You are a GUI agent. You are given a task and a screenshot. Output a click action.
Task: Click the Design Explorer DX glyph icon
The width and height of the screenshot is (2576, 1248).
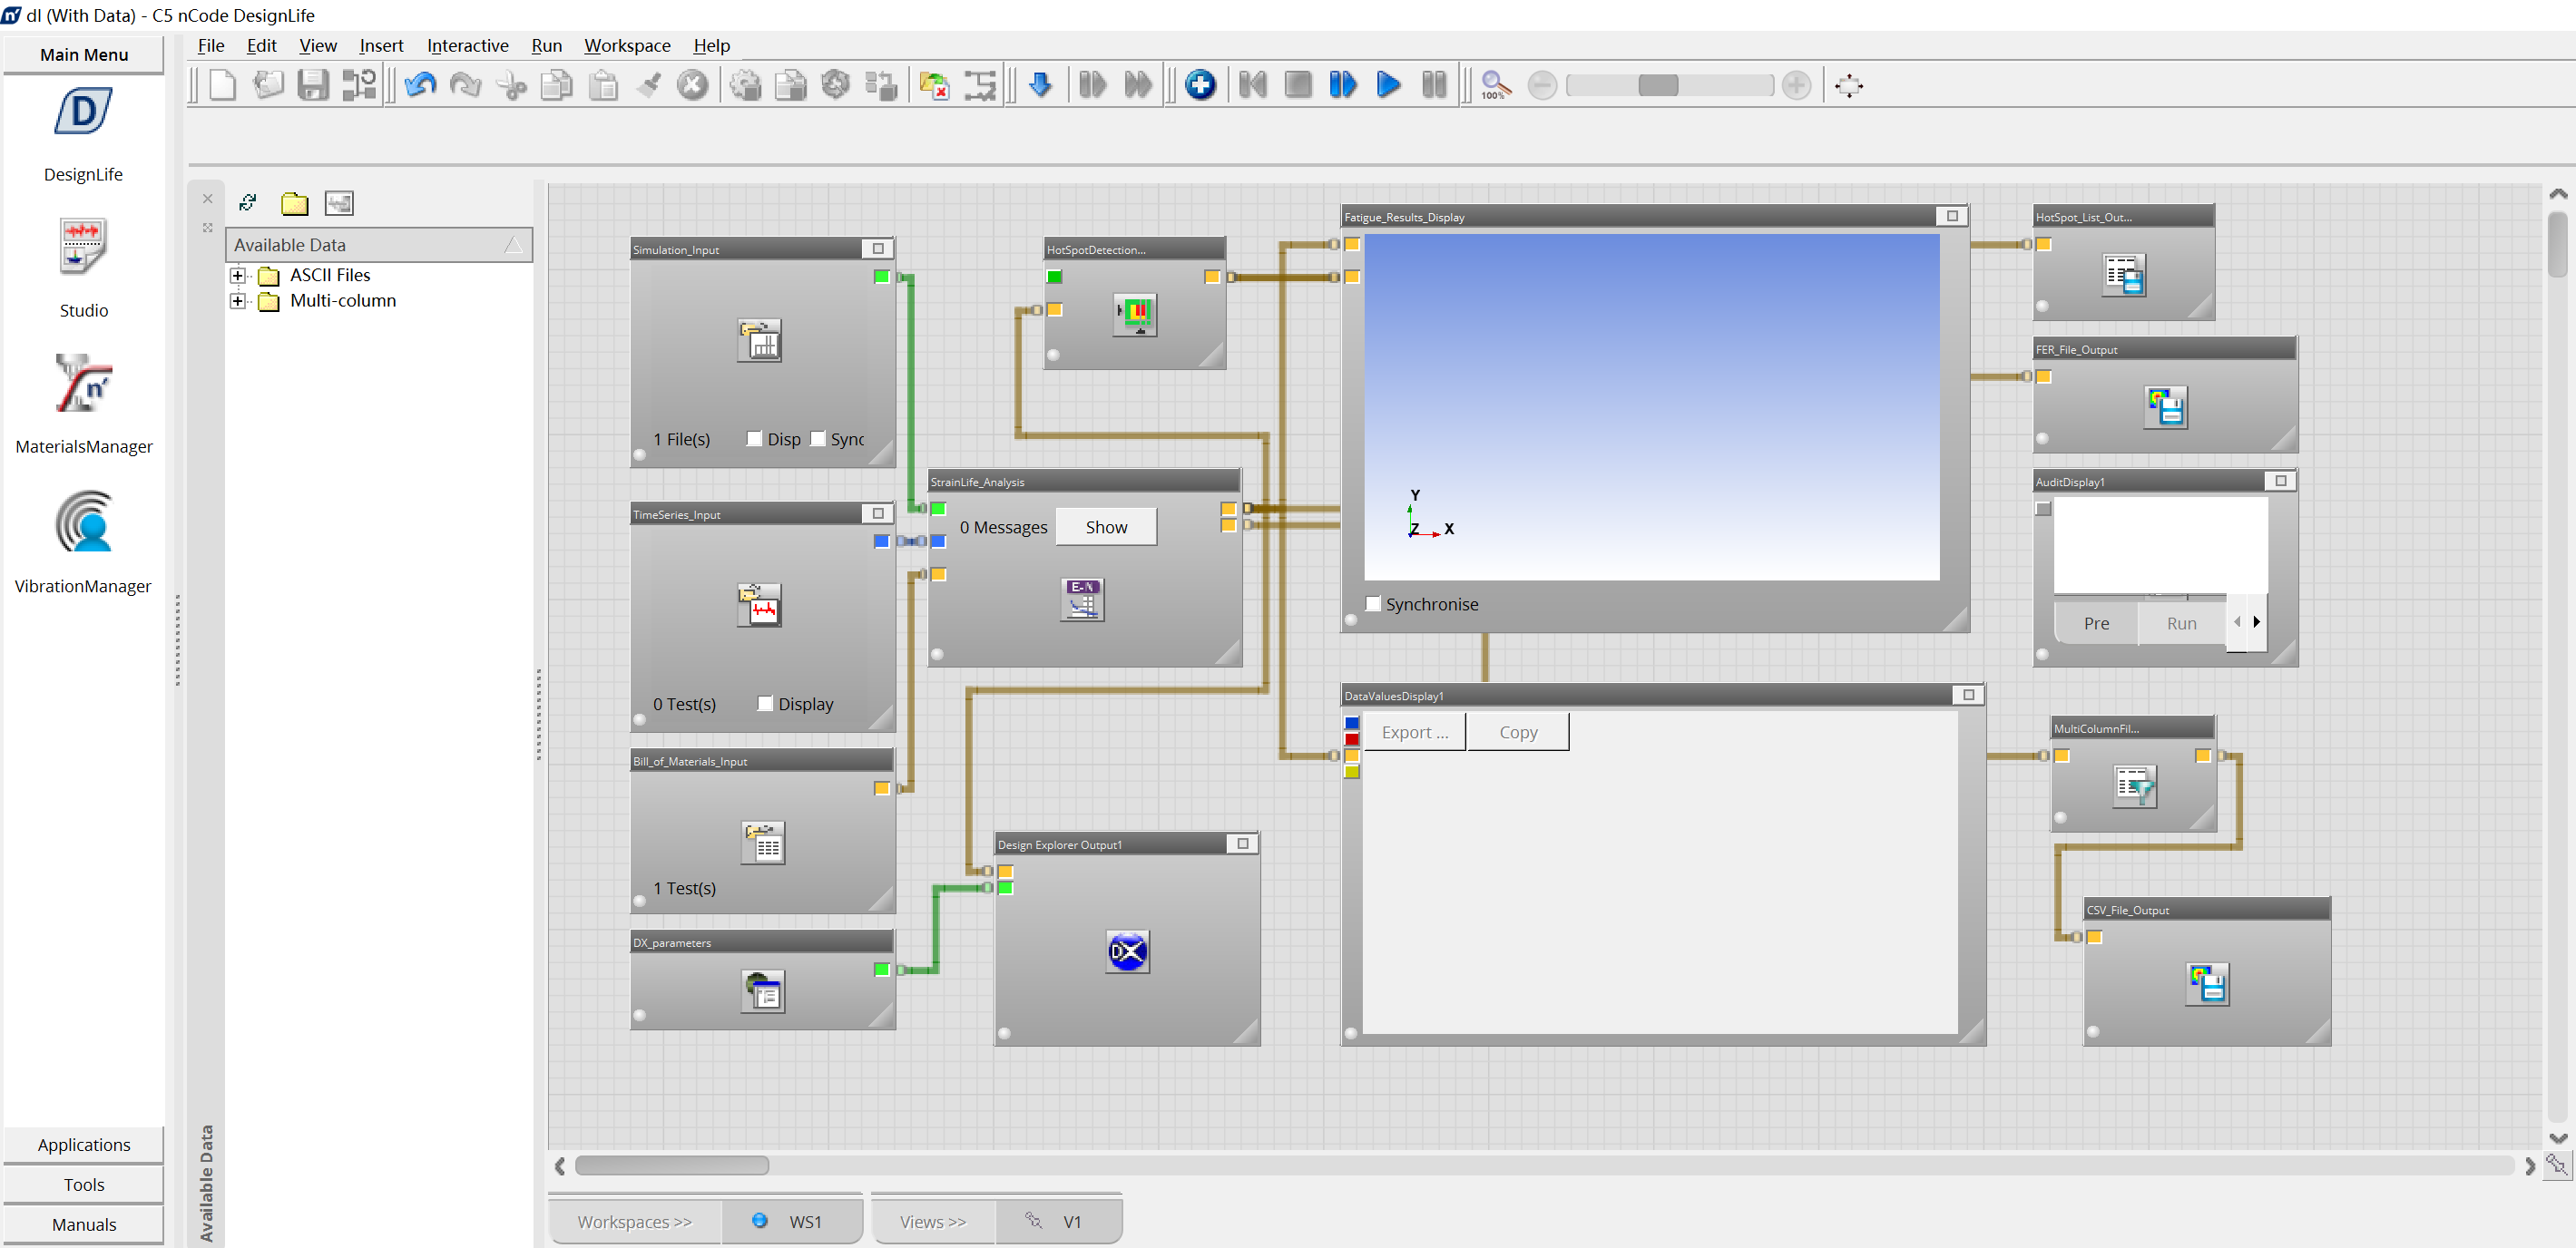click(1127, 951)
